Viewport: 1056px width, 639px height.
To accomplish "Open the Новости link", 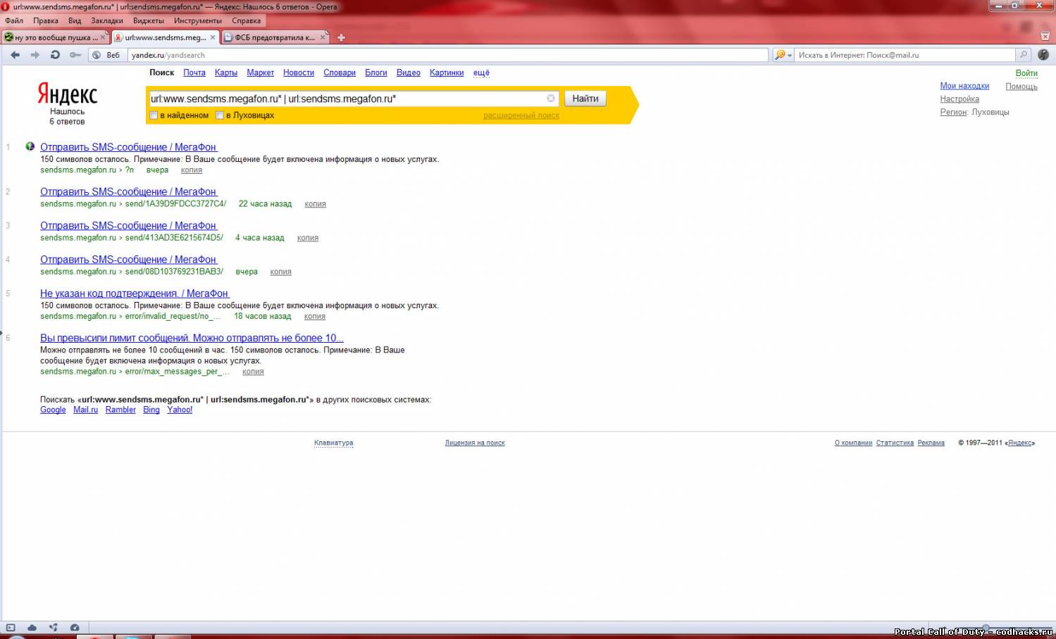I will (x=299, y=72).
